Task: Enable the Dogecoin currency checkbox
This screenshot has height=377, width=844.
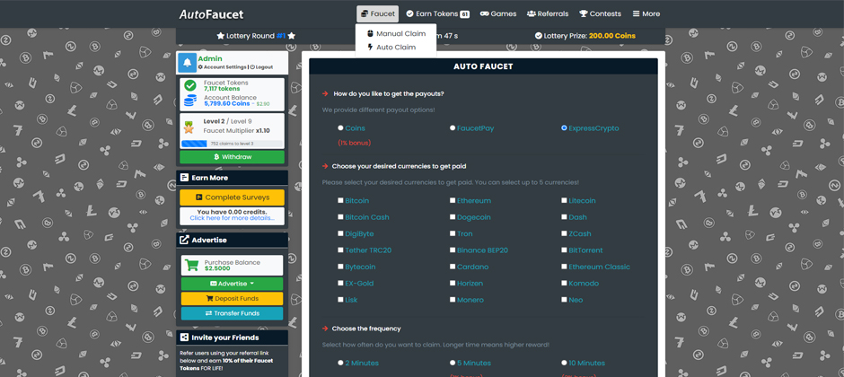Action: coord(453,216)
